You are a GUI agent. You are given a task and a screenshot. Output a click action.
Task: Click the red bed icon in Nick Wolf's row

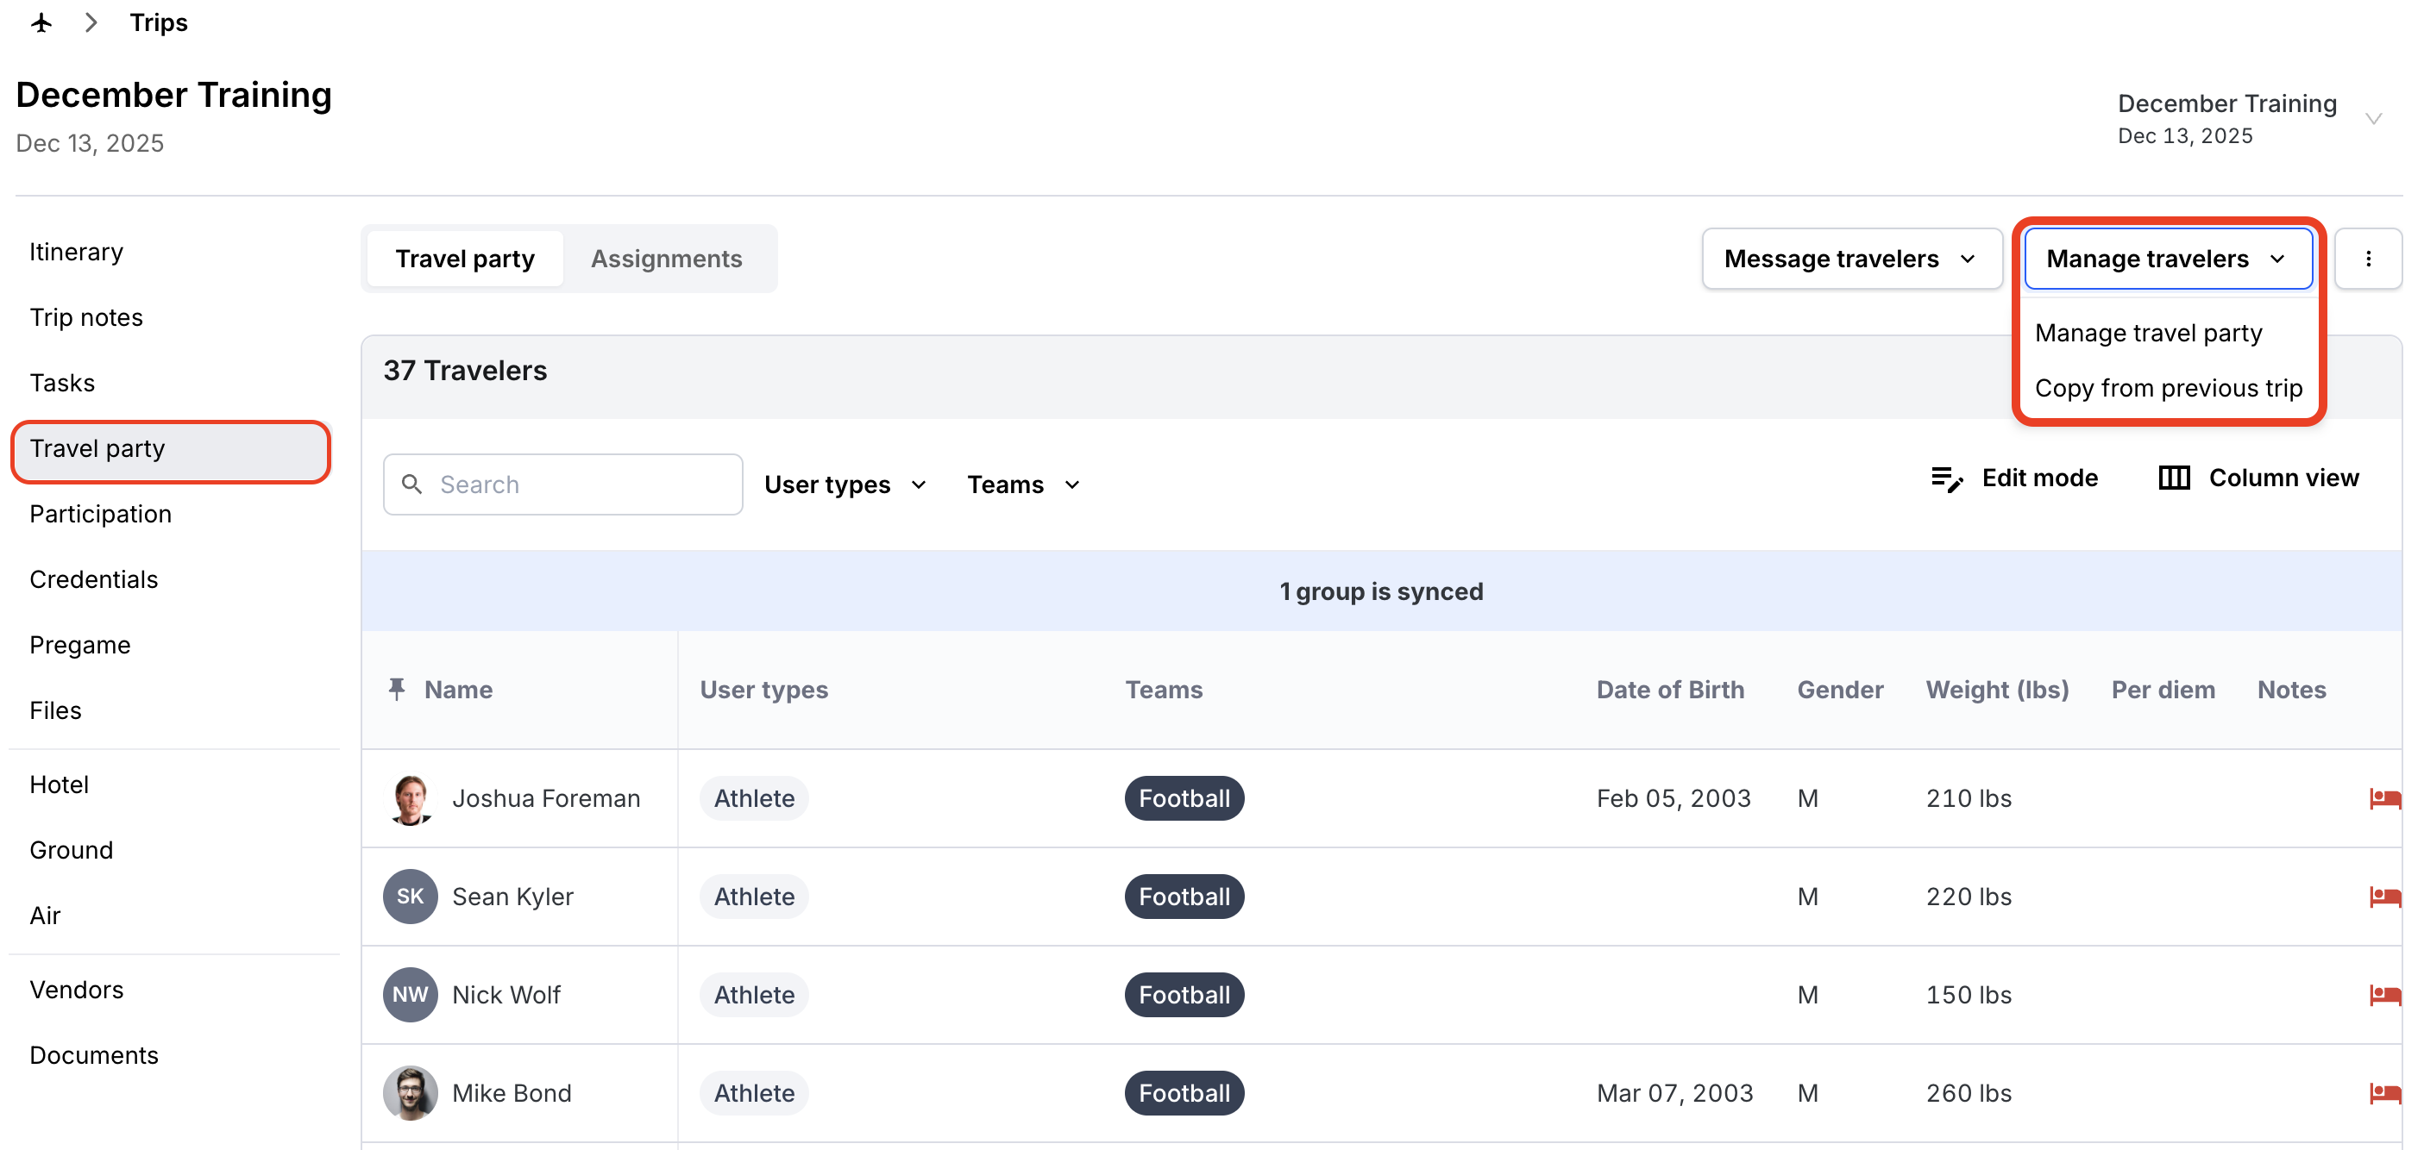click(2384, 995)
